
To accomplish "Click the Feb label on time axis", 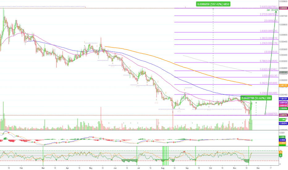I will 21,168.
